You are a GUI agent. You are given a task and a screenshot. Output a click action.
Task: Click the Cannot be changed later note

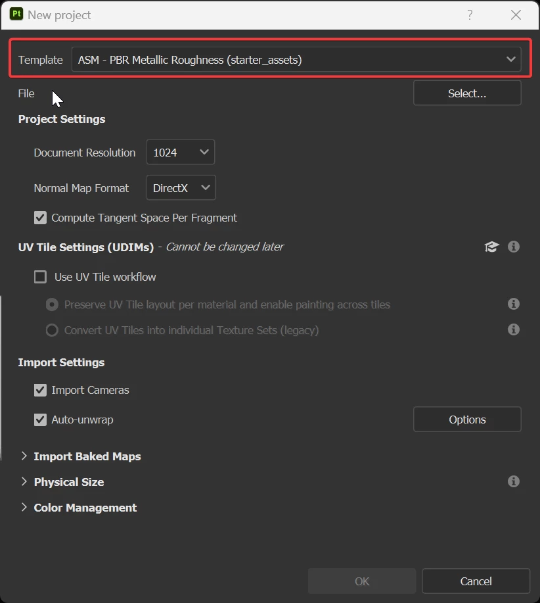click(x=225, y=247)
